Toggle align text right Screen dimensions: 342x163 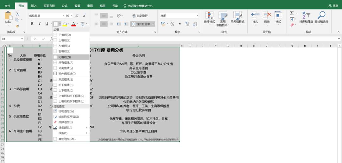coord(111,24)
